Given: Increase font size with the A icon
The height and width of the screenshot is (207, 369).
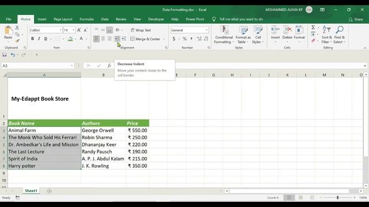Looking at the screenshot, I should (79, 30).
